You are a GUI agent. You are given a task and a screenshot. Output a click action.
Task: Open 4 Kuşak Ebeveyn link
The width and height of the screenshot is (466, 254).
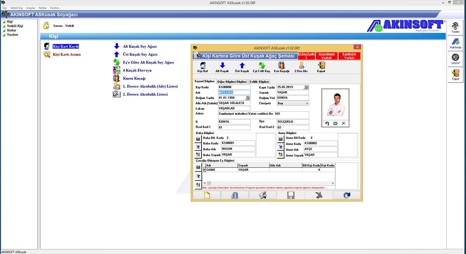tap(137, 70)
